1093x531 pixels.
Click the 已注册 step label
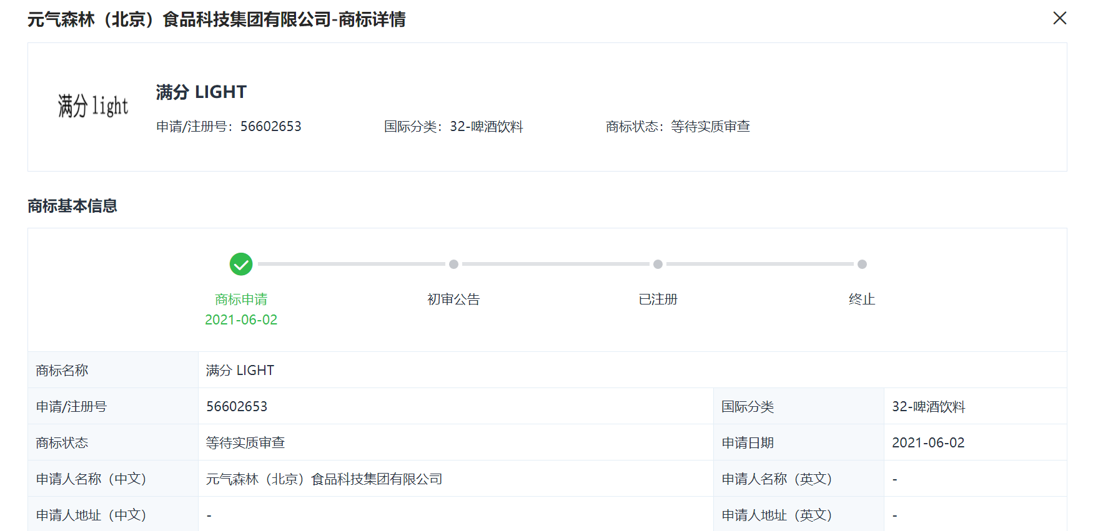[658, 300]
